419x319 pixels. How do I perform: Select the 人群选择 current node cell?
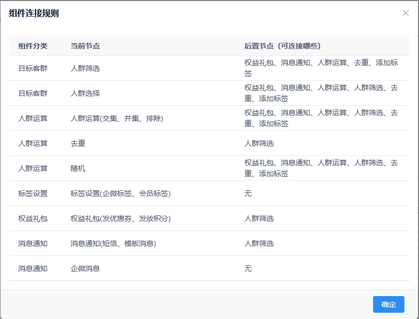pos(85,93)
